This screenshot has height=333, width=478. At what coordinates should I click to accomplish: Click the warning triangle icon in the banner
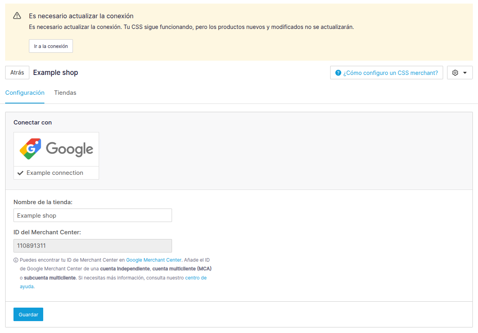(x=17, y=16)
